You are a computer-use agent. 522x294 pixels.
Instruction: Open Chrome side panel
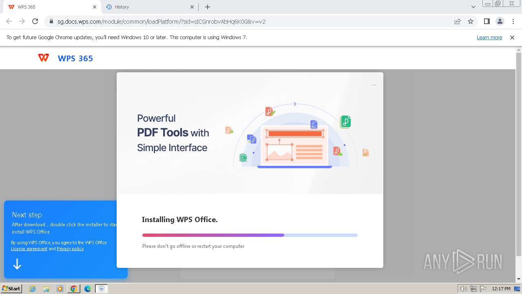(487, 21)
